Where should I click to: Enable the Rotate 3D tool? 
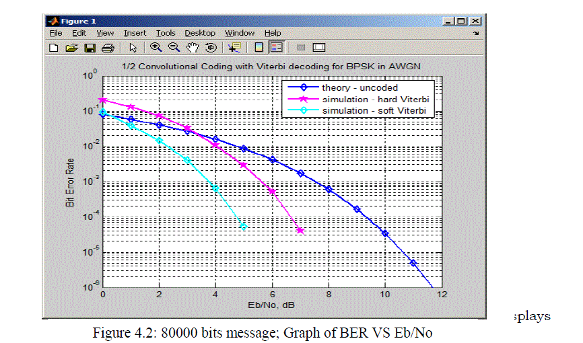click(x=210, y=48)
